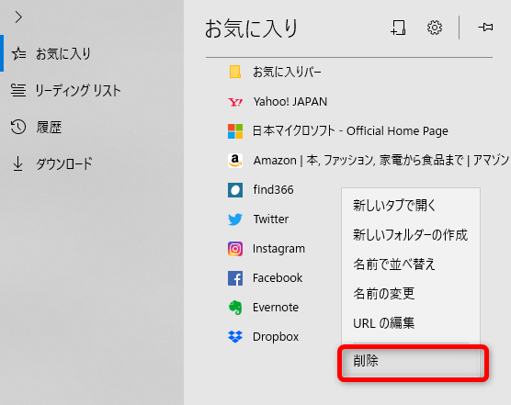Expand the hub pane chevron arrow
Image resolution: width=511 pixels, height=405 pixels.
18,17
